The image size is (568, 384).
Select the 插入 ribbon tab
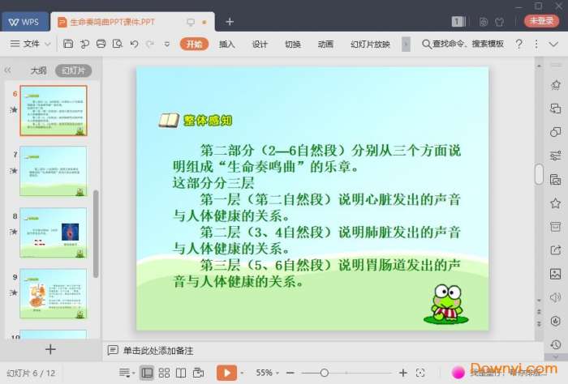(x=226, y=44)
